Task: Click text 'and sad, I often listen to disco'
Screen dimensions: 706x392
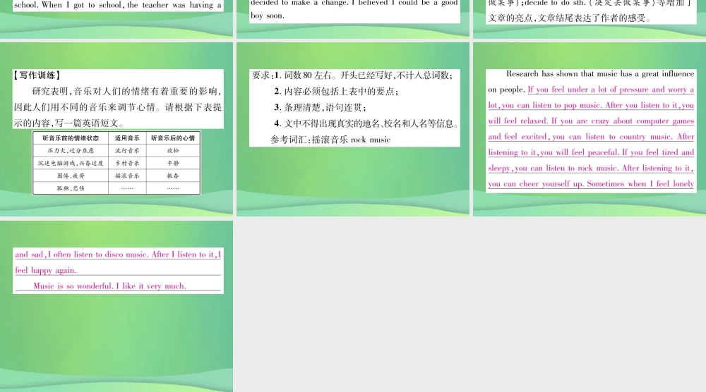Action: coord(118,255)
